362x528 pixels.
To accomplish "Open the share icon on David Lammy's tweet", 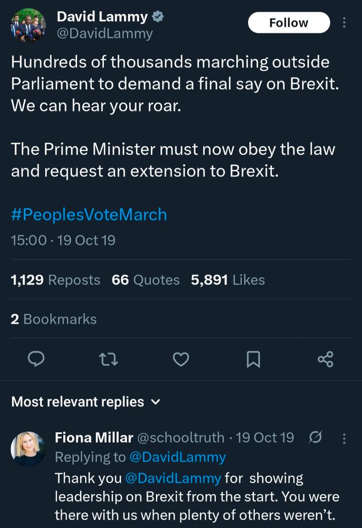I will [325, 360].
